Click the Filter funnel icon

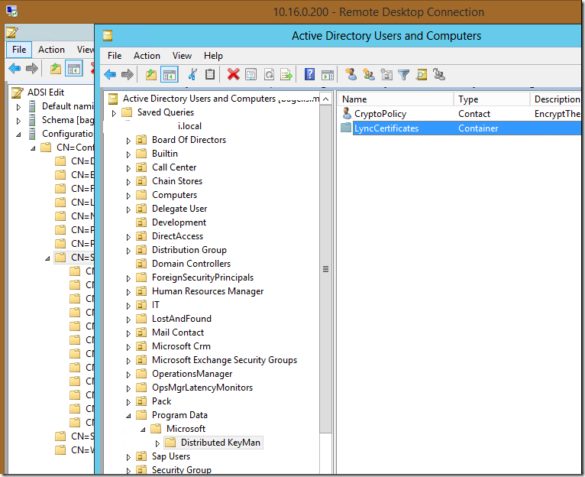pos(403,74)
